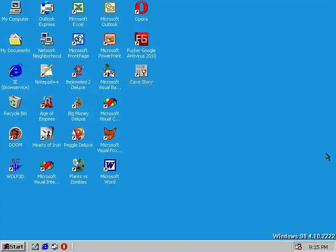This screenshot has height=252, width=336.
Task: Click the Show Desktop quick launch icon
Action: [x=35, y=247]
